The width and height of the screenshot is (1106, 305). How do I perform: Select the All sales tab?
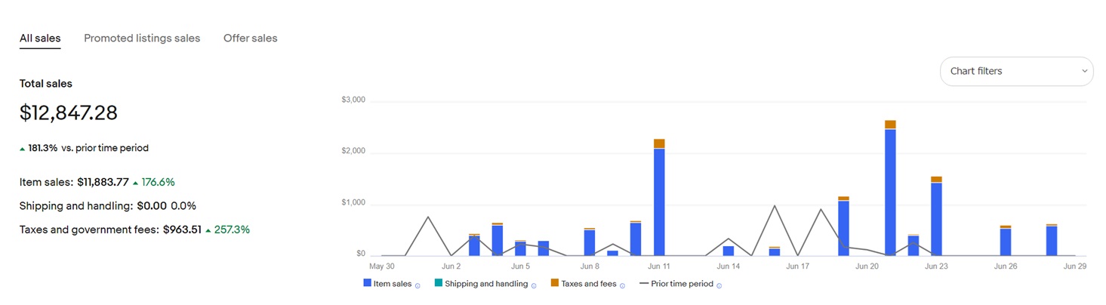(x=40, y=38)
